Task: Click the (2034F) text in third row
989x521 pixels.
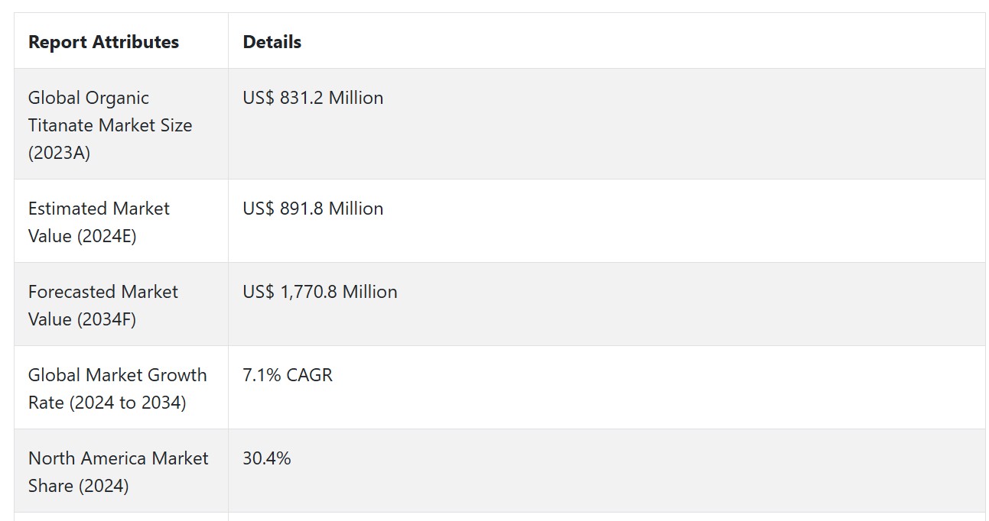Action: tap(106, 319)
